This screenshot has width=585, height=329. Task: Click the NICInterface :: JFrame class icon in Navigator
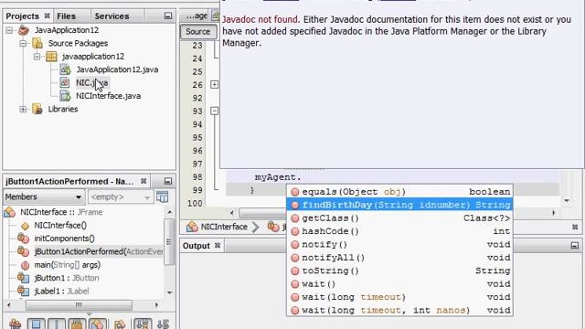[x=9, y=212]
